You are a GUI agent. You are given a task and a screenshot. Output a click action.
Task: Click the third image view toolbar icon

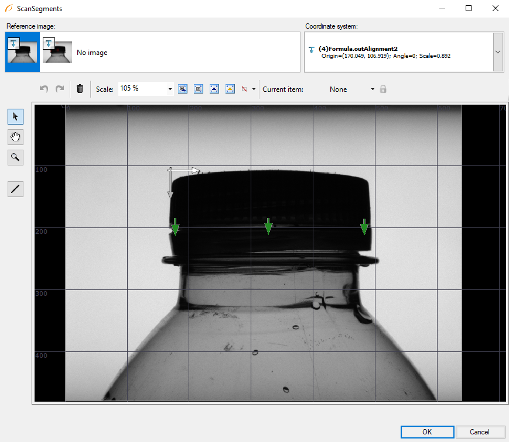[214, 89]
